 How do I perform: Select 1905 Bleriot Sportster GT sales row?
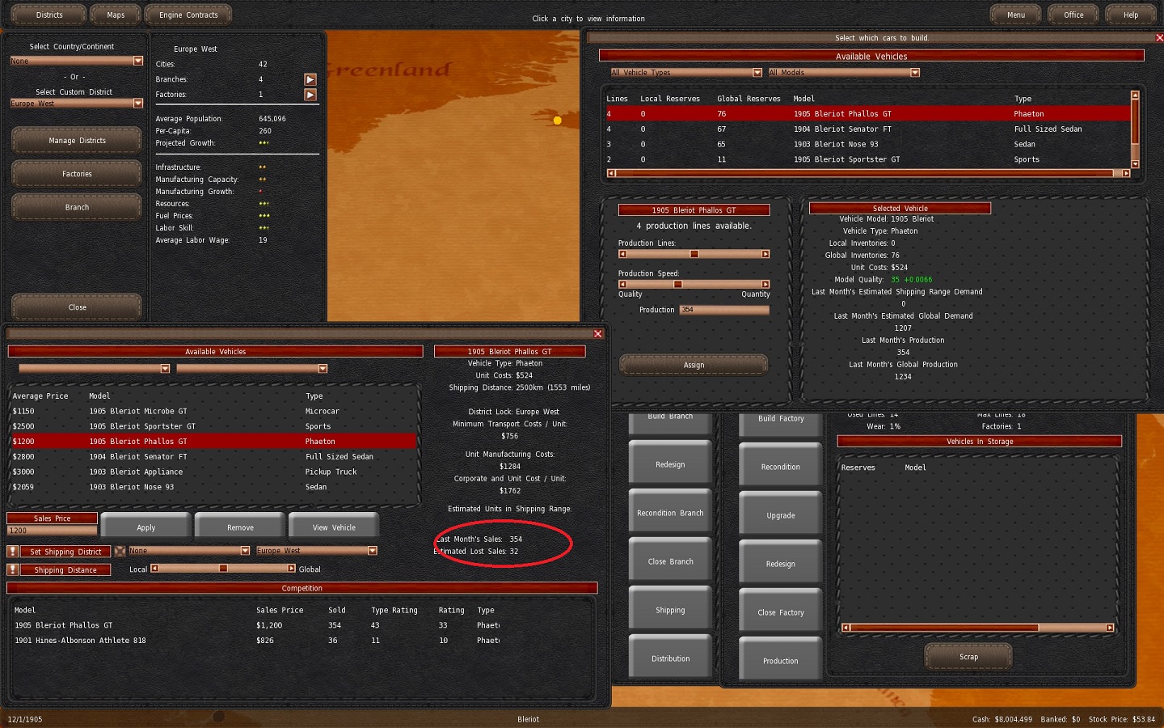coord(141,426)
